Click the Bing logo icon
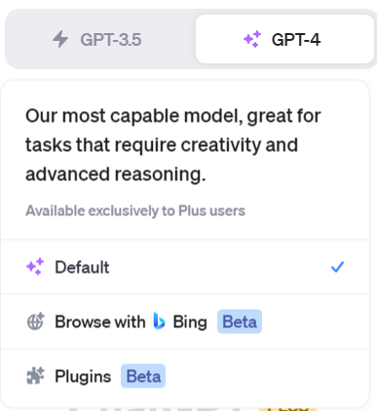Screen dimensions: 377x411 click(x=159, y=321)
